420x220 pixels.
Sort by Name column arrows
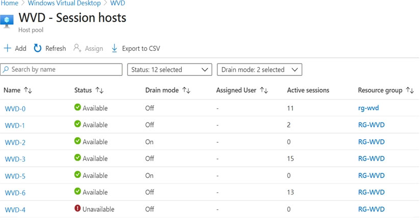point(28,90)
